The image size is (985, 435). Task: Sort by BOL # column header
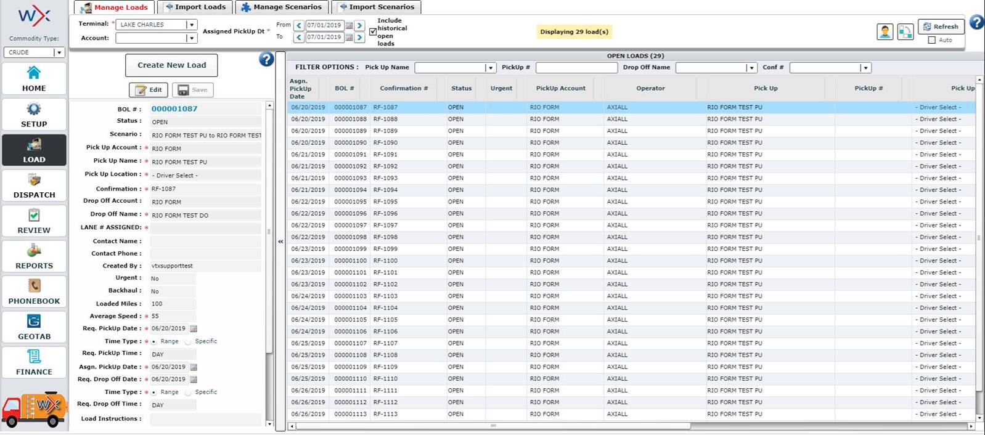[x=345, y=88]
